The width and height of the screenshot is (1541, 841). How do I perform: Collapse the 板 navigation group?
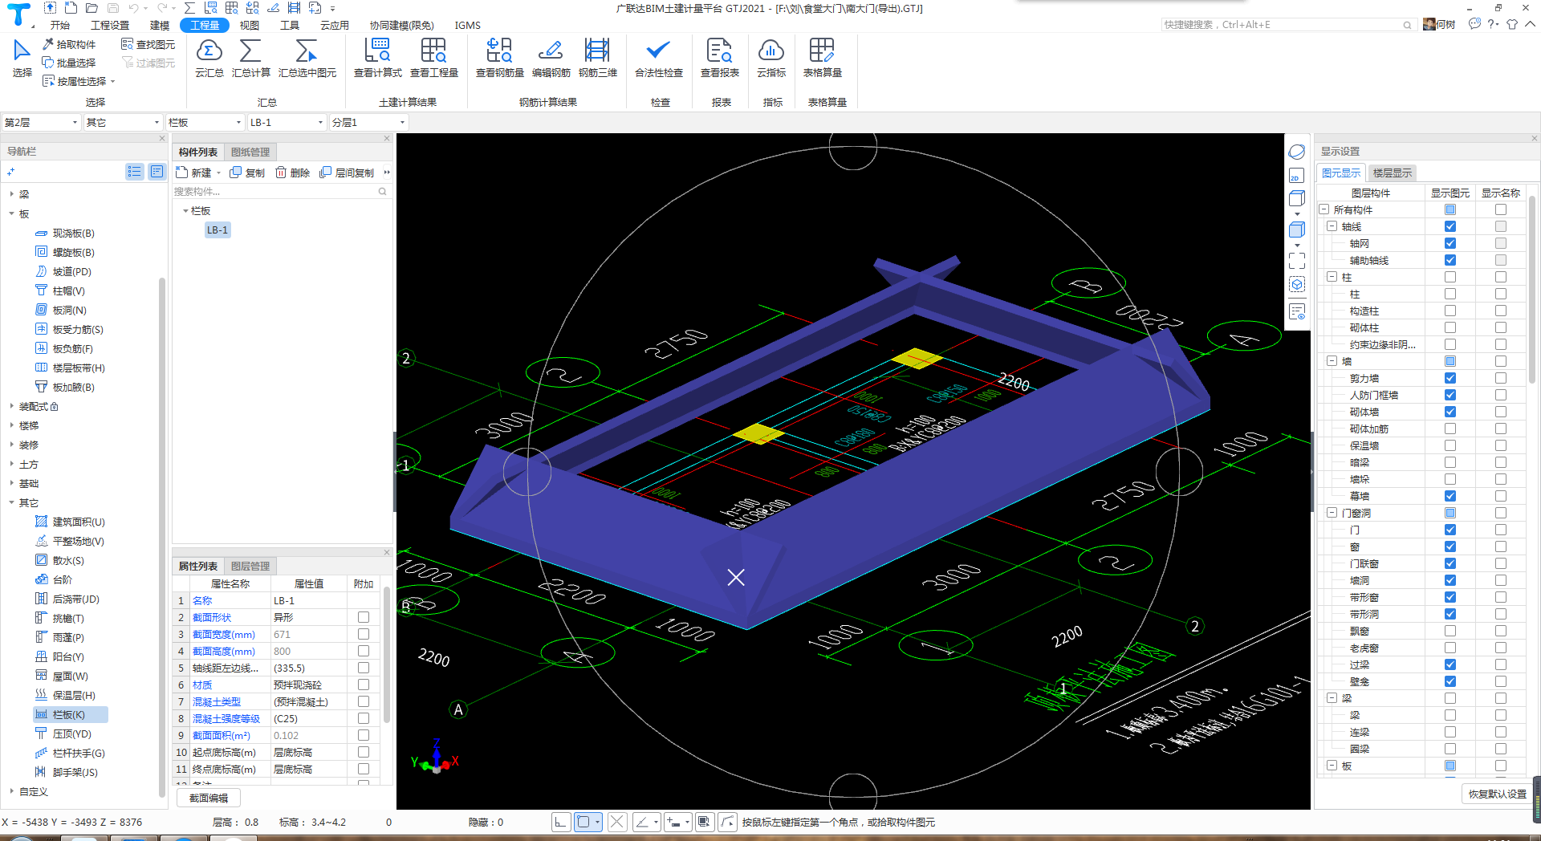pos(12,213)
